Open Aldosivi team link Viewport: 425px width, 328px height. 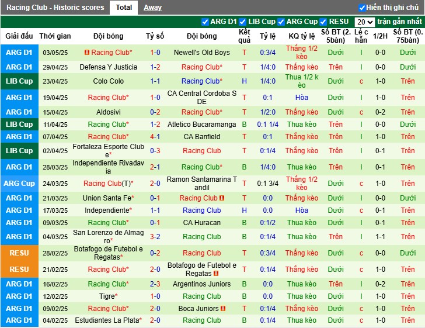(x=108, y=112)
